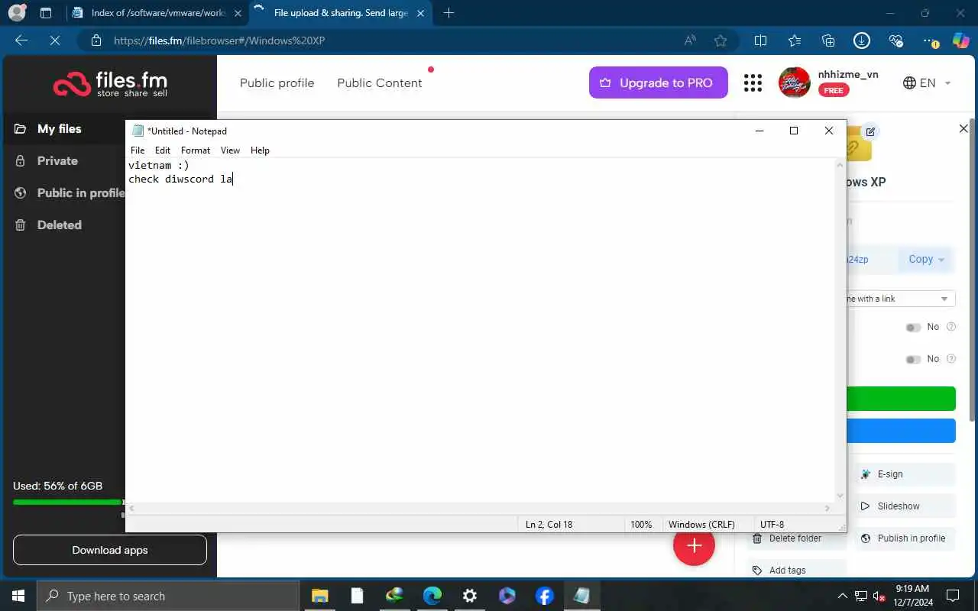This screenshot has height=611, width=978.
Task: Close the Index of /software/vmware tab
Action: coord(238,13)
